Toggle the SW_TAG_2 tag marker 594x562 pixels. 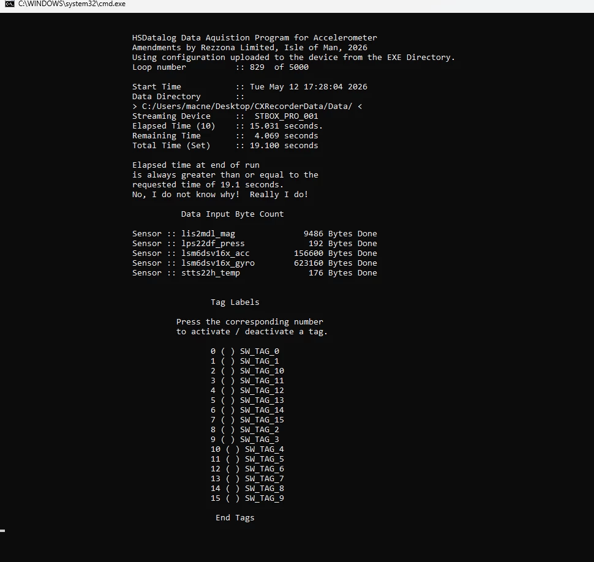click(x=228, y=430)
